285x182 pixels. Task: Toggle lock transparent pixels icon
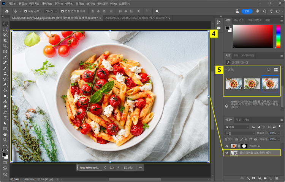pos(237,139)
